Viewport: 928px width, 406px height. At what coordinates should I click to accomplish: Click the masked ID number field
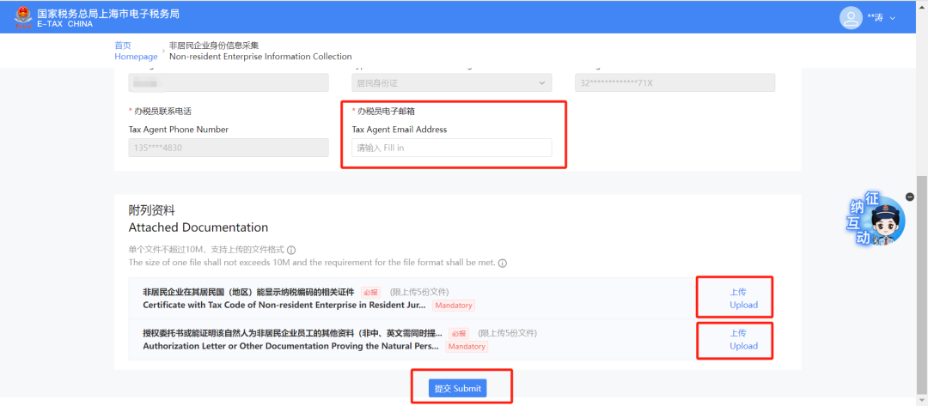point(675,82)
